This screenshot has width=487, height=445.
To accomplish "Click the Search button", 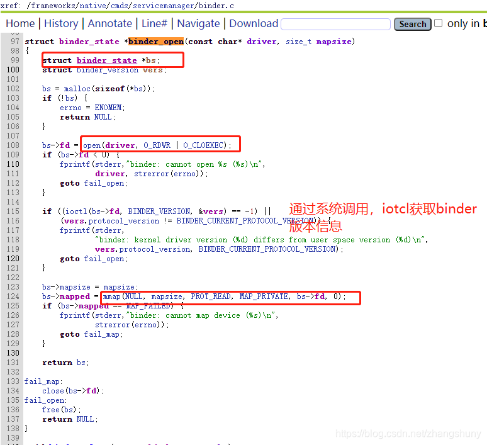I will (413, 25).
